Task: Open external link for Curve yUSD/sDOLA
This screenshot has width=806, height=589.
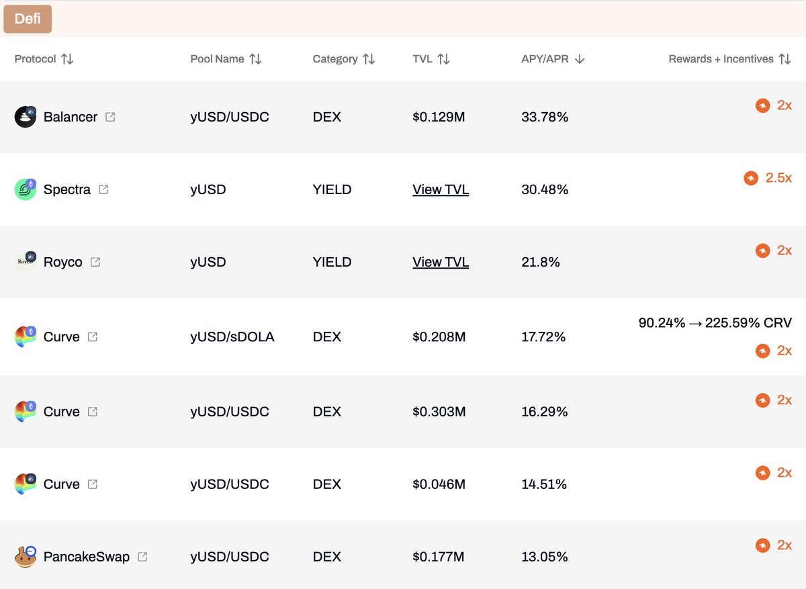Action: point(93,336)
